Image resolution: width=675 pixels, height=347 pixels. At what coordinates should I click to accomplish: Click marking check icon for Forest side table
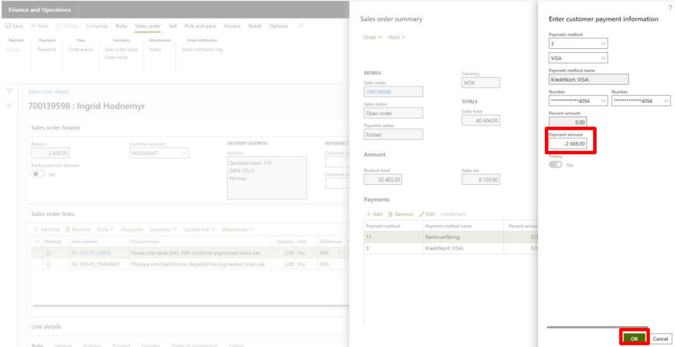pyautogui.click(x=48, y=253)
